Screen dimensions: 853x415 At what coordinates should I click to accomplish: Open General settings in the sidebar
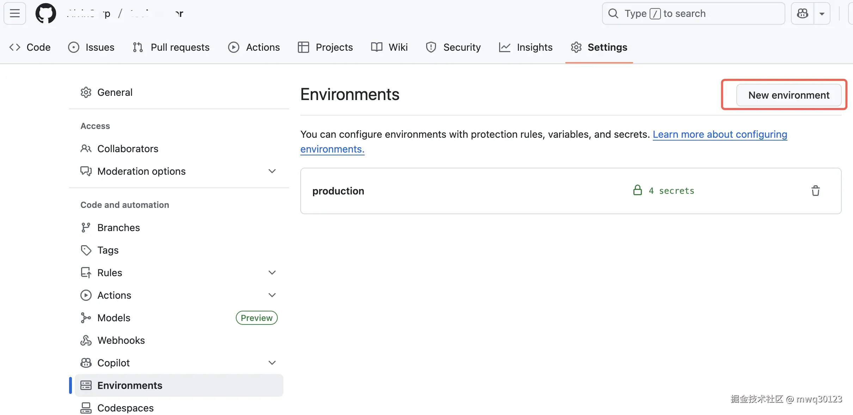pos(179,92)
